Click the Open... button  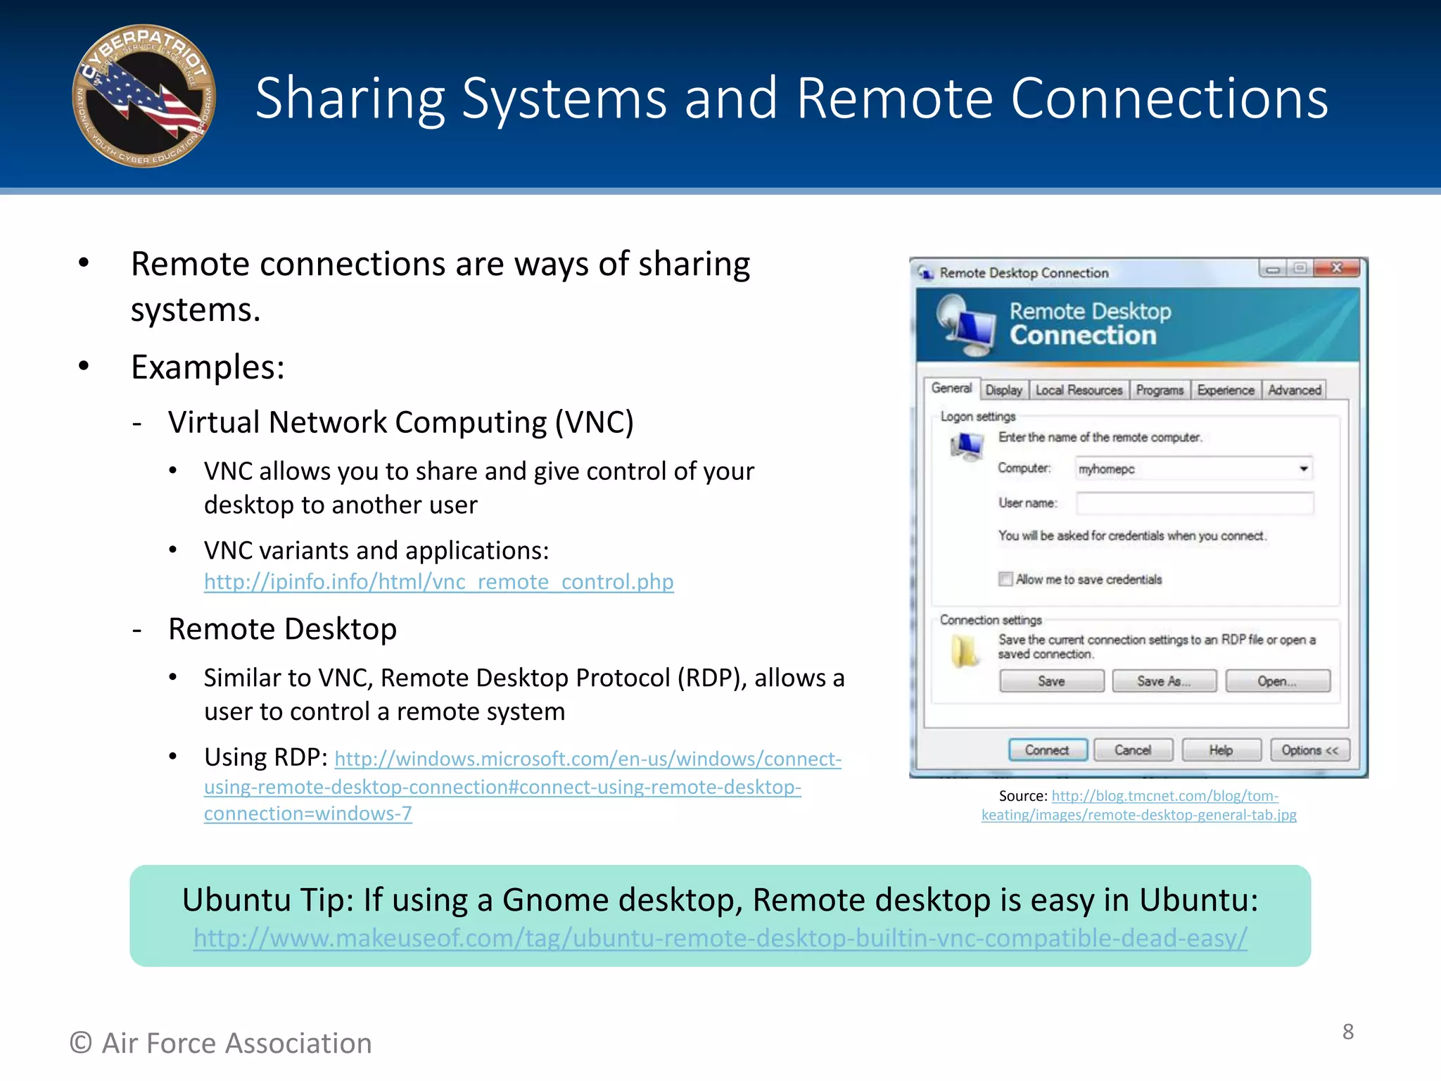click(x=1277, y=681)
